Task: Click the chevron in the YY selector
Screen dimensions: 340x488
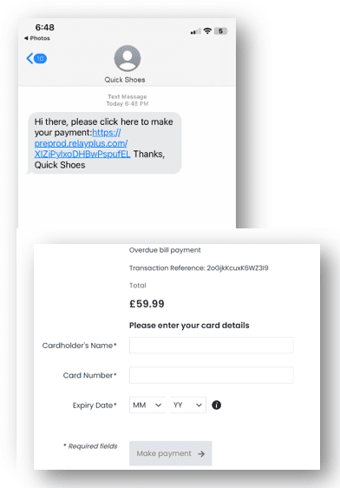Action: coord(199,405)
